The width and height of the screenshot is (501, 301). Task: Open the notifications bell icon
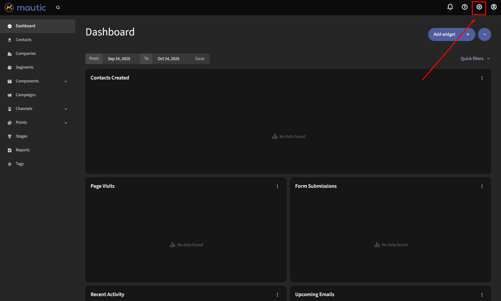[450, 7]
